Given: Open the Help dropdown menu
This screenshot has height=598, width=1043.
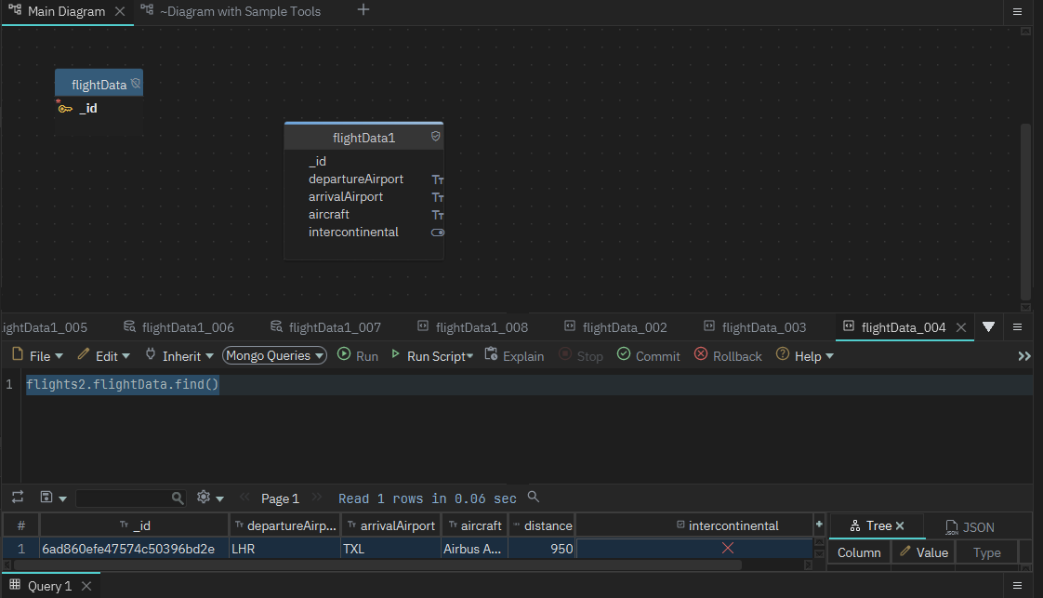Looking at the screenshot, I should (x=805, y=356).
